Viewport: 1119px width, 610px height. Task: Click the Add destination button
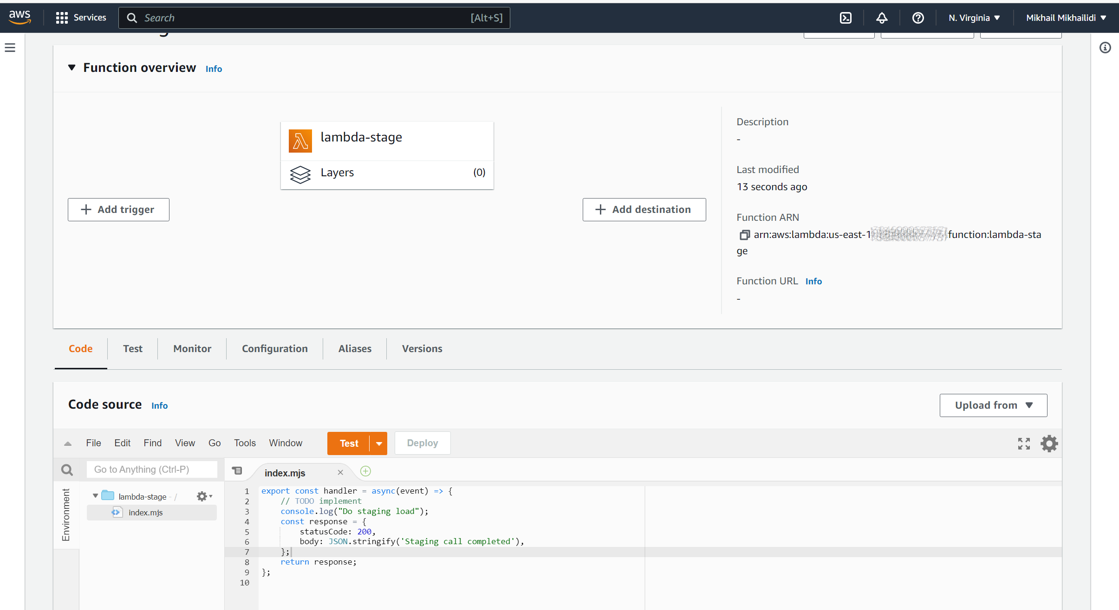tap(644, 210)
